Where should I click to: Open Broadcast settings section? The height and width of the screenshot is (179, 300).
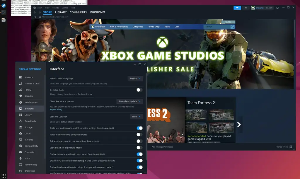click(x=30, y=171)
